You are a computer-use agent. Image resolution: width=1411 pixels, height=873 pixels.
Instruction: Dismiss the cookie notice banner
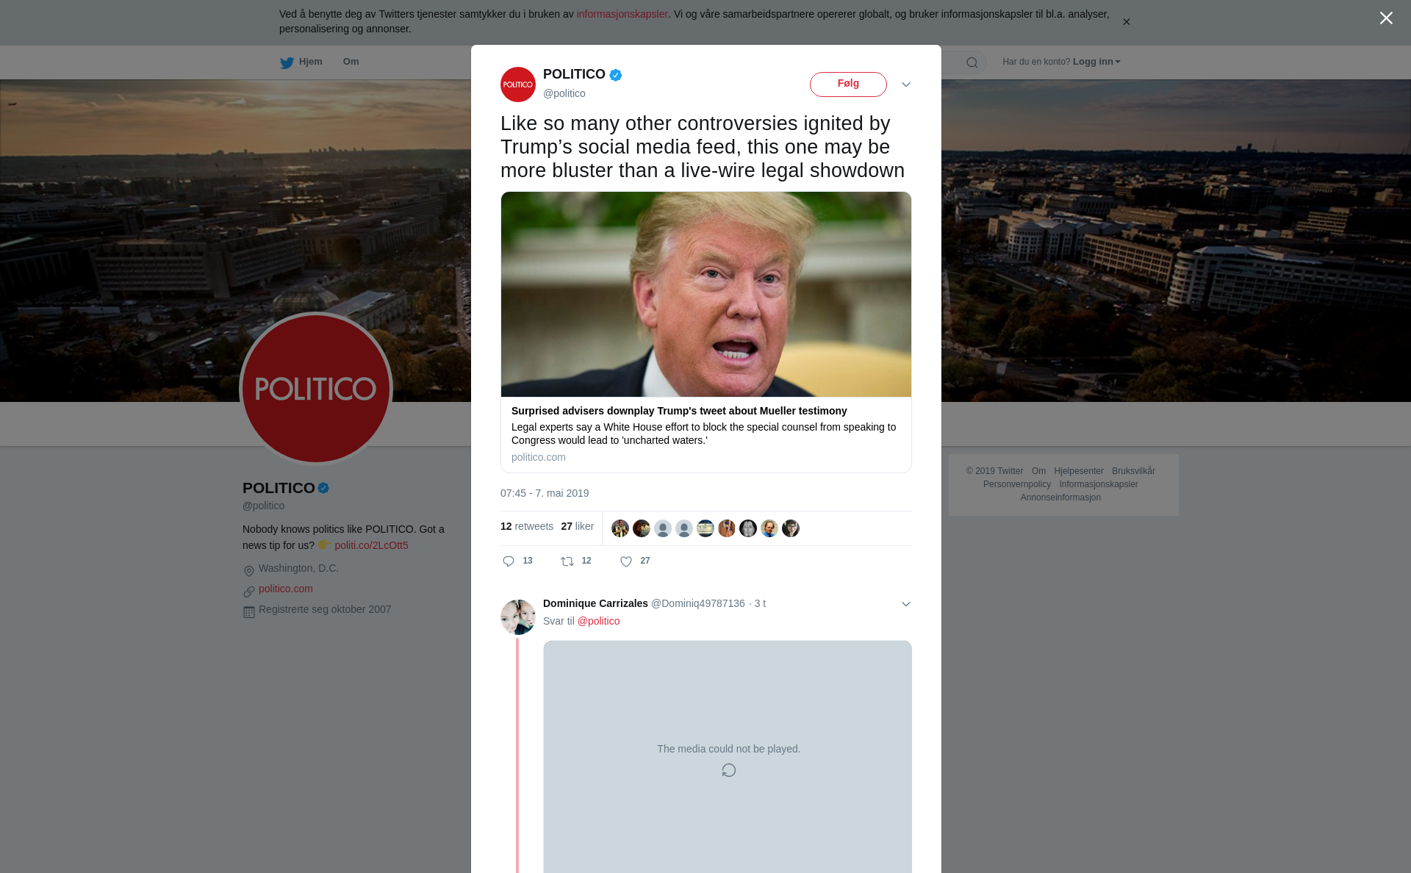1126,22
